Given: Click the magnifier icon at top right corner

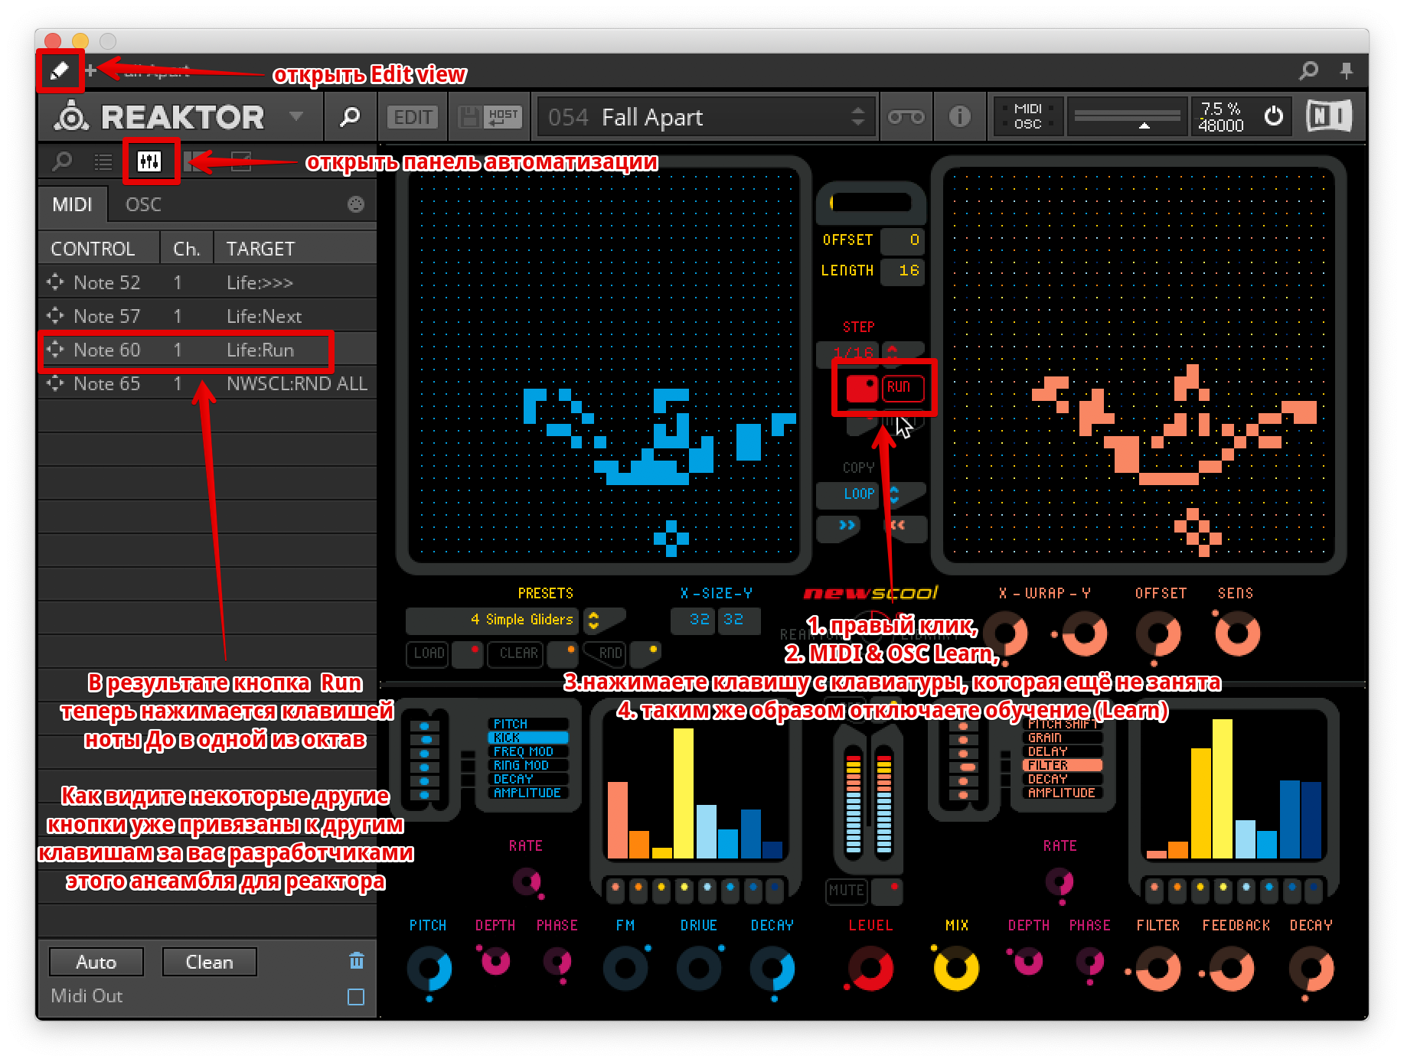Looking at the screenshot, I should (1308, 71).
